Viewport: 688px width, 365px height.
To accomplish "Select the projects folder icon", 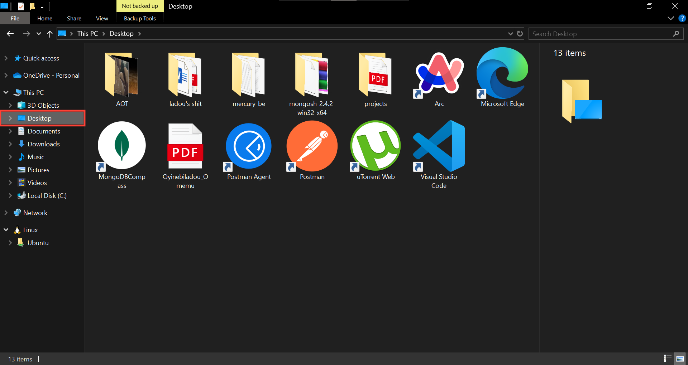I will click(376, 74).
